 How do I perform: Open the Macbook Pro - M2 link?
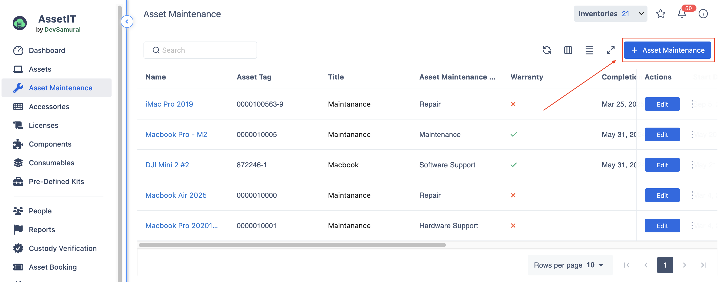176,135
